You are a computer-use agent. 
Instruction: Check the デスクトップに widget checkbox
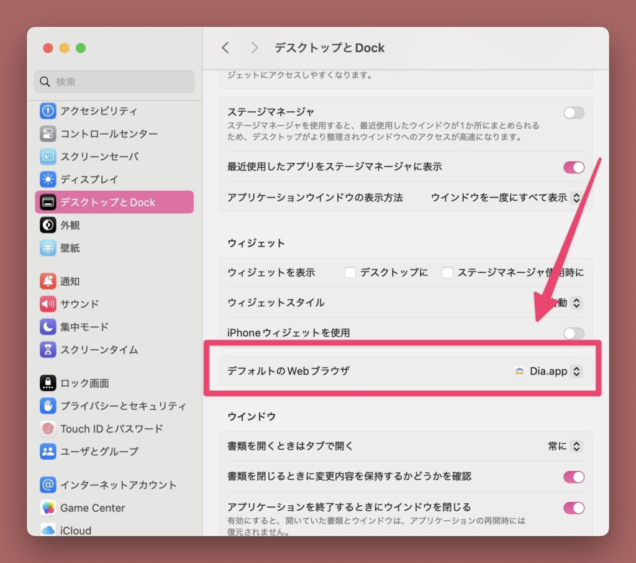(350, 272)
